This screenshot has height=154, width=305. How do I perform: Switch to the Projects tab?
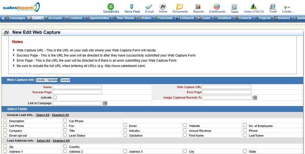pyautogui.click(x=263, y=18)
